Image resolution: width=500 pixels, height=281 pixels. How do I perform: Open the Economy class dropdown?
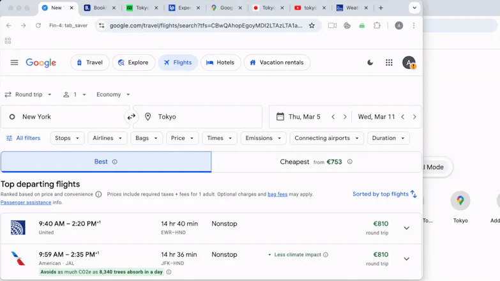113,95
